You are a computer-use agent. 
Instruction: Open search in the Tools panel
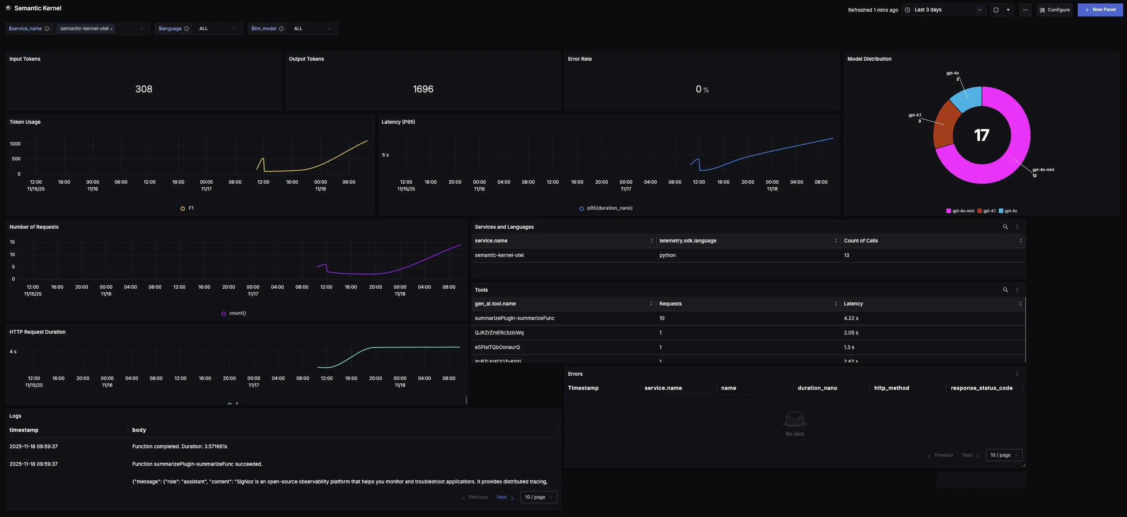tap(1005, 289)
